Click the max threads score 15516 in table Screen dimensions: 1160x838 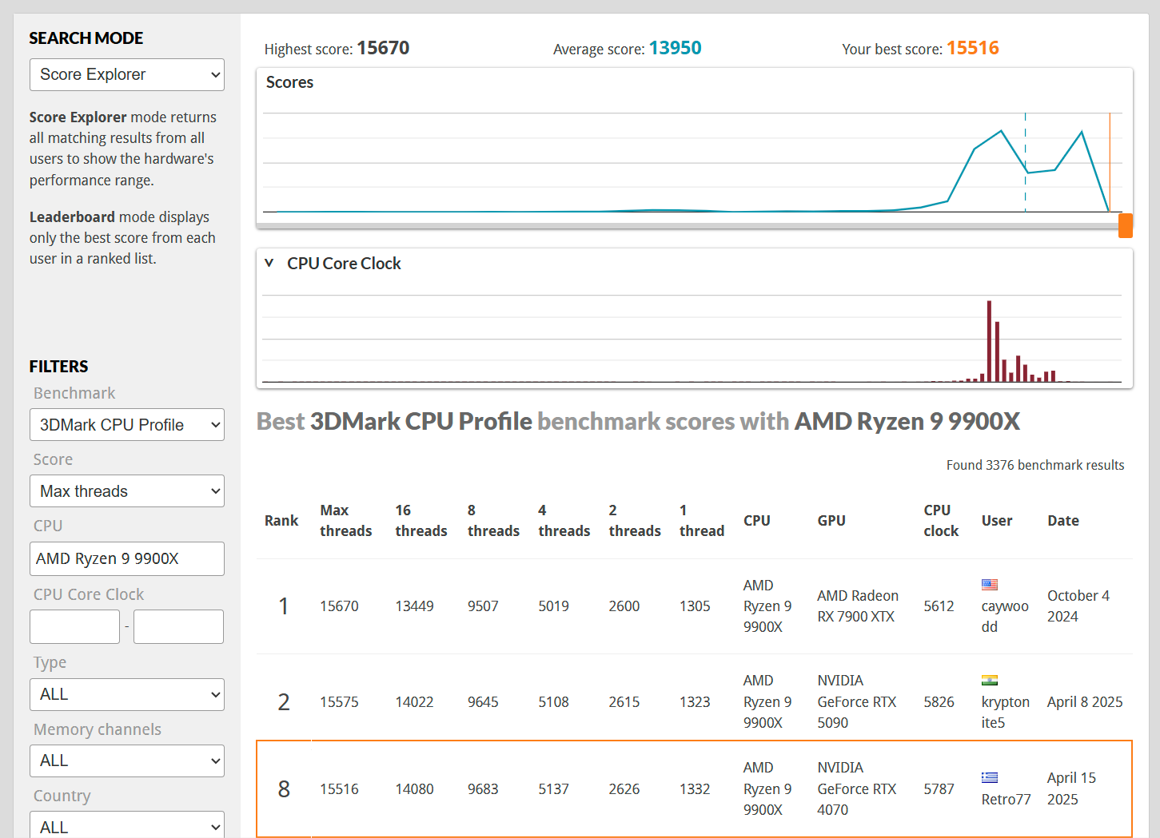click(339, 789)
